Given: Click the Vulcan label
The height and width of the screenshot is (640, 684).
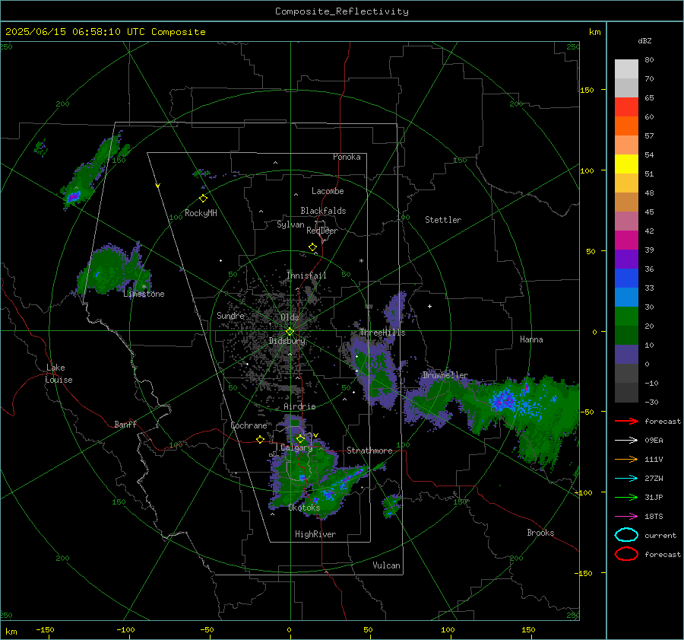Looking at the screenshot, I should (x=386, y=565).
